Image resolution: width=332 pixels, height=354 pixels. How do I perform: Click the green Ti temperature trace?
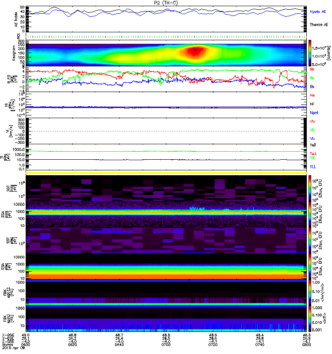pyautogui.click(x=166, y=151)
